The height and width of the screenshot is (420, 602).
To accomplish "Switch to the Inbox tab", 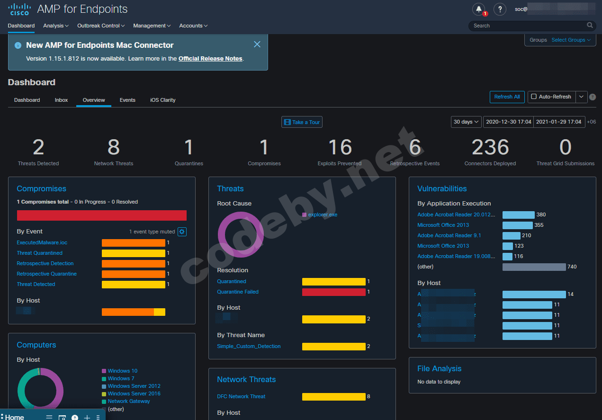I will click(61, 100).
